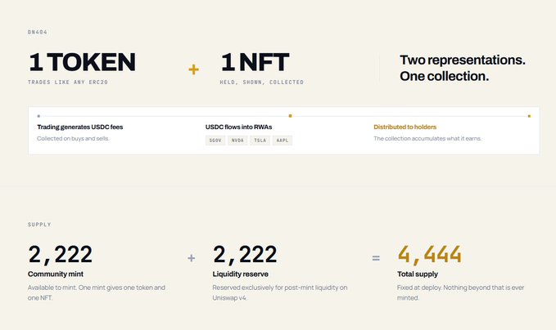
Task: Click 'Collected on buys and sells.' text
Action: click(73, 138)
